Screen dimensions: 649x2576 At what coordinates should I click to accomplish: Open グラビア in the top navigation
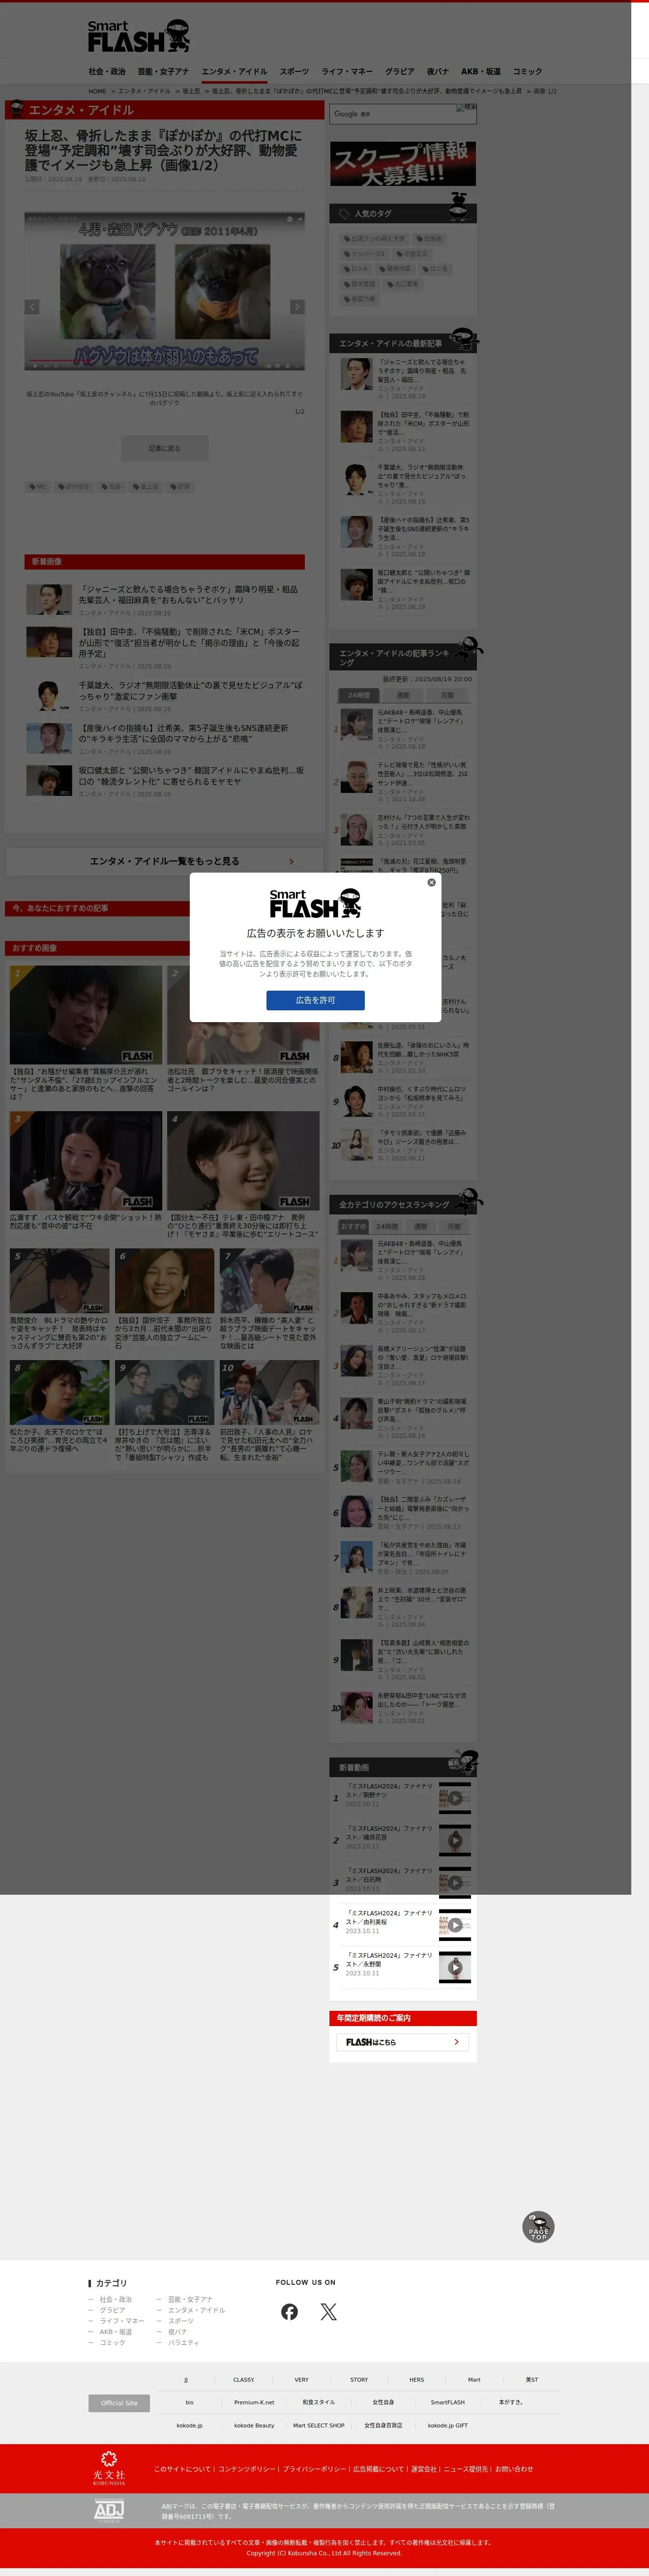click(x=400, y=72)
